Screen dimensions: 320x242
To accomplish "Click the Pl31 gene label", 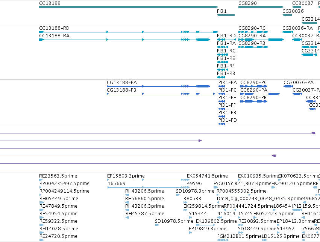I will pos(222,11).
